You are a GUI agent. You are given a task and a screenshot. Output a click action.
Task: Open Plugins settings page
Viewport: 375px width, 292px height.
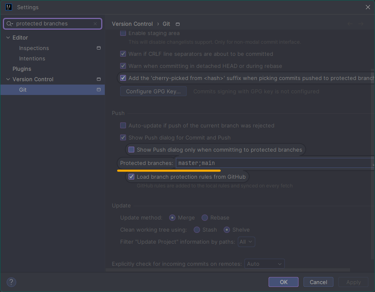[x=22, y=69]
